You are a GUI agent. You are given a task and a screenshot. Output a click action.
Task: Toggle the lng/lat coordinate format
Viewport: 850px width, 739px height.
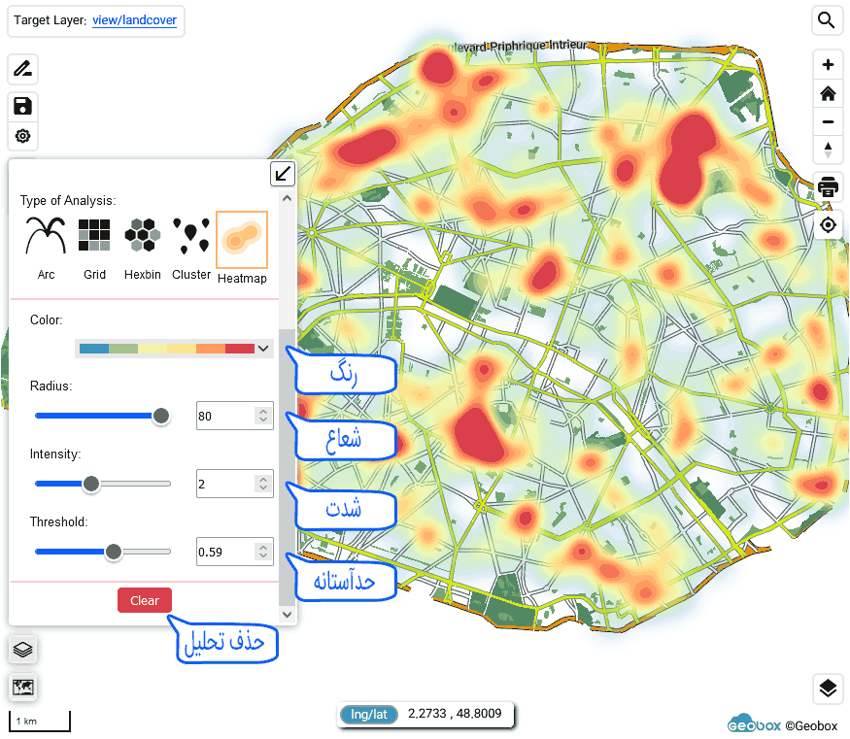(x=367, y=715)
